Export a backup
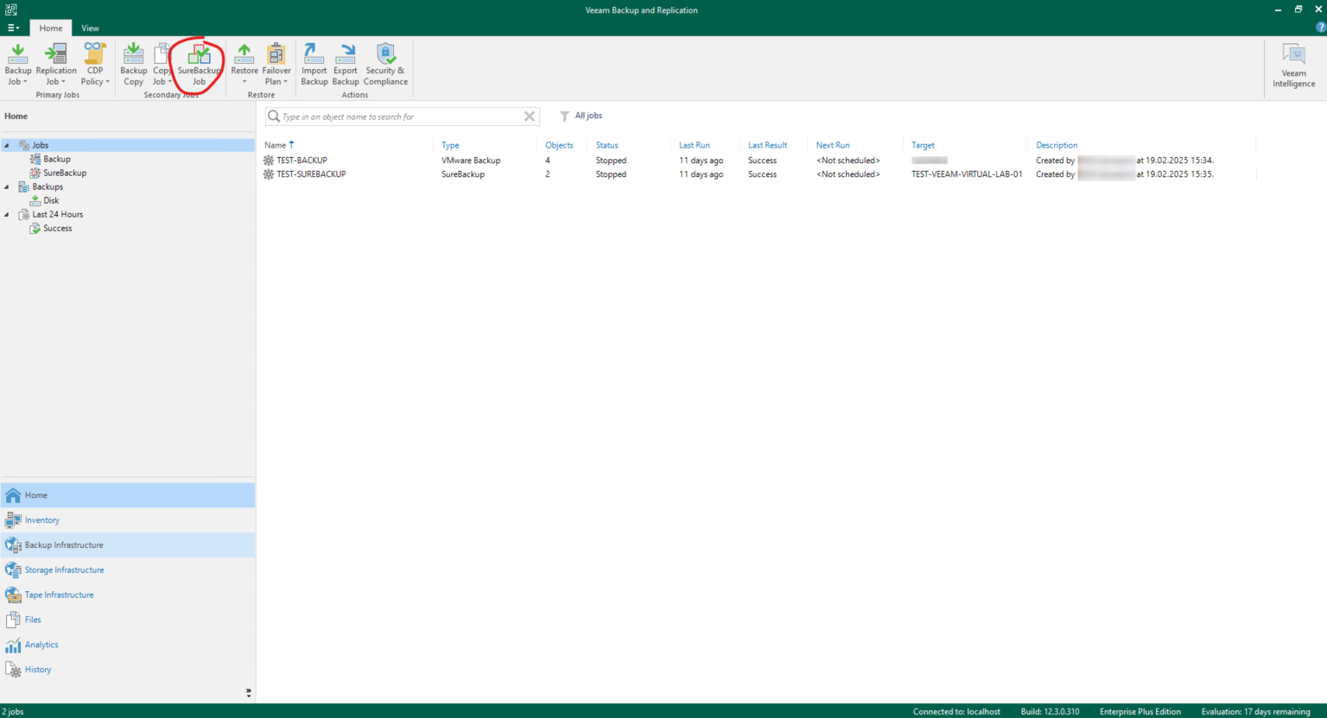The image size is (1327, 718). point(345,64)
